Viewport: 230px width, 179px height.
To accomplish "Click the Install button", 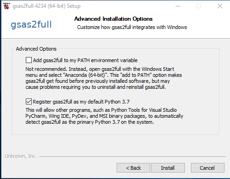I will click(168, 168).
